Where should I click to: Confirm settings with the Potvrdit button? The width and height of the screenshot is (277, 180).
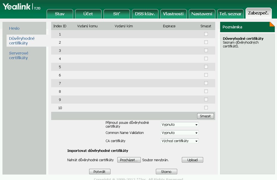(100, 172)
